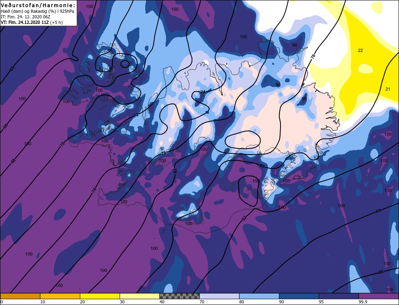
Task: Click the contour label "82"
Action: (x=244, y=218)
